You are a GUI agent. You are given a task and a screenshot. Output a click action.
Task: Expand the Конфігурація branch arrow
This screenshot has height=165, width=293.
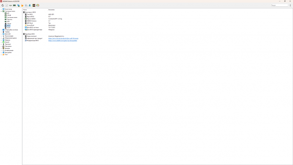[1, 50]
